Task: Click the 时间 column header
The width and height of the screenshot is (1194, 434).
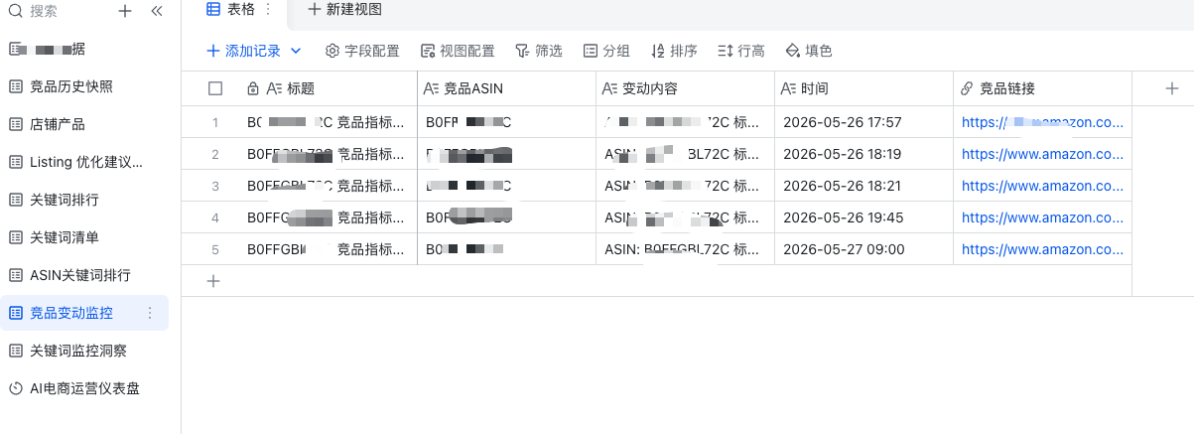Action: pos(863,88)
